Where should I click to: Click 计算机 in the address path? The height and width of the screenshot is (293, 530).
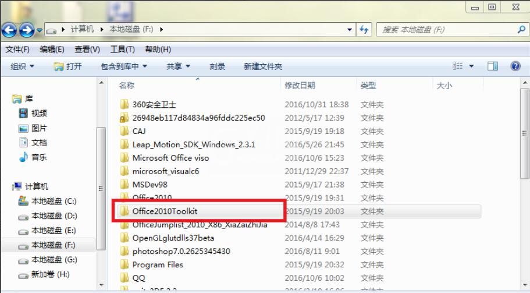[x=82, y=30]
